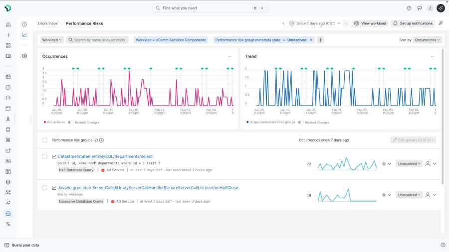The image size is (449, 252).
Task: Change Unresolved status of first risk group
Action: click(x=409, y=164)
